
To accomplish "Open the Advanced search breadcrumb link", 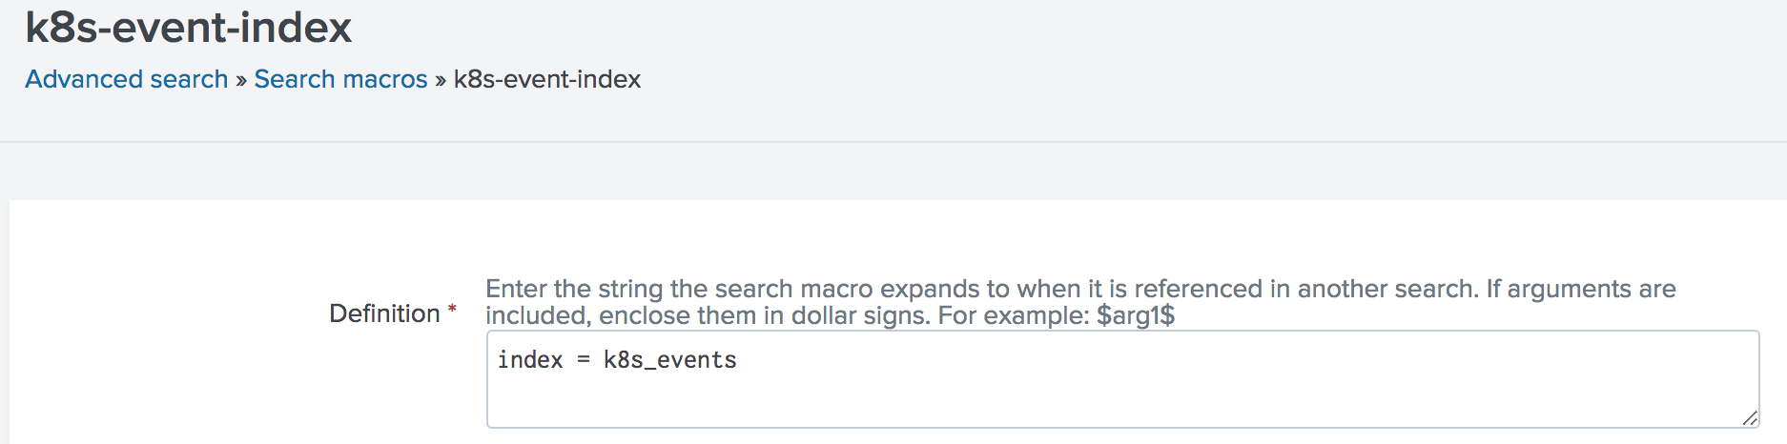I will 127,79.
